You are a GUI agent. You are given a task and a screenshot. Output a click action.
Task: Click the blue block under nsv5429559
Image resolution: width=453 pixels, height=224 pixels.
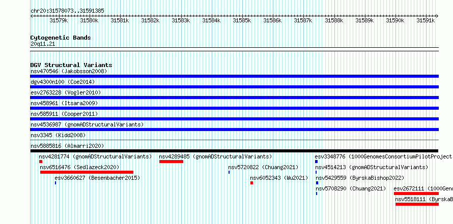317,183
